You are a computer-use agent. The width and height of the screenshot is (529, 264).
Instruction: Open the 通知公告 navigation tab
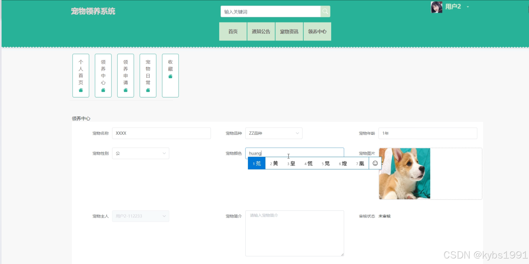click(x=261, y=32)
